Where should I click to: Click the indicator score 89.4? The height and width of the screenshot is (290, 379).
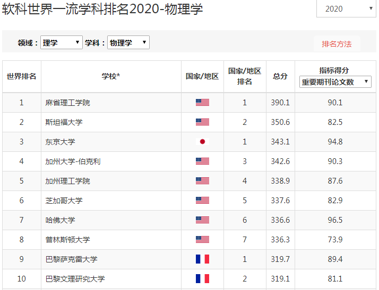(x=335, y=259)
